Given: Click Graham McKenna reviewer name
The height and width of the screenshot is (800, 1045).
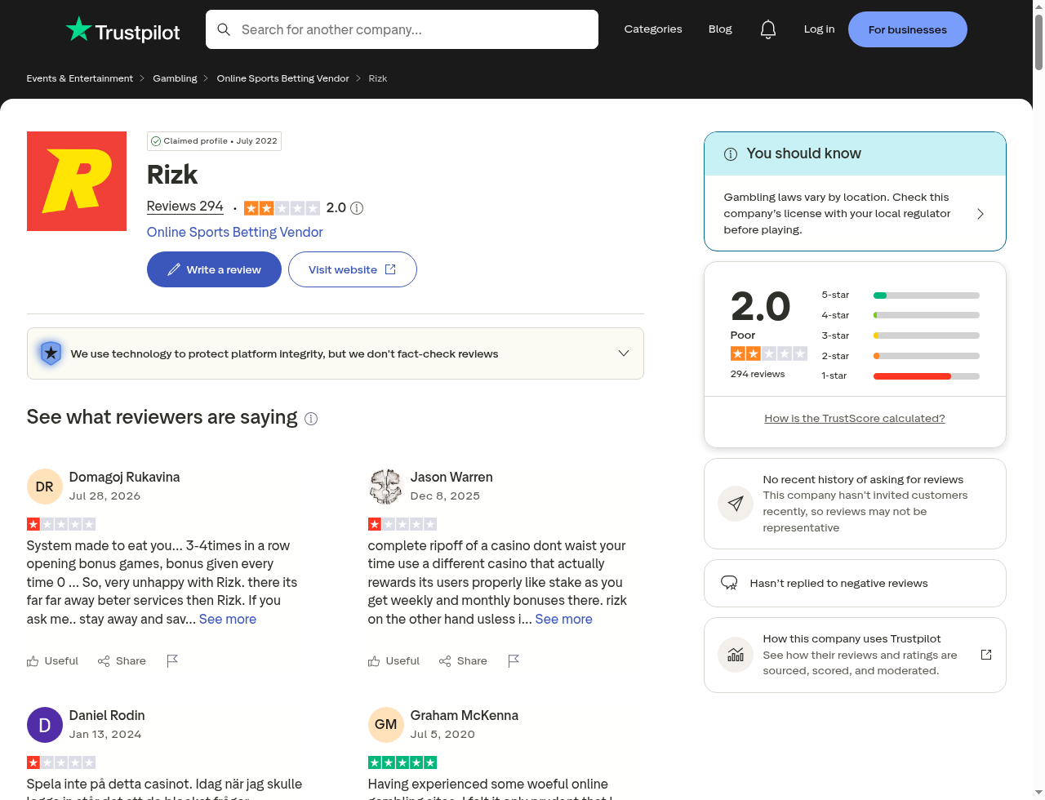Looking at the screenshot, I should (x=465, y=715).
